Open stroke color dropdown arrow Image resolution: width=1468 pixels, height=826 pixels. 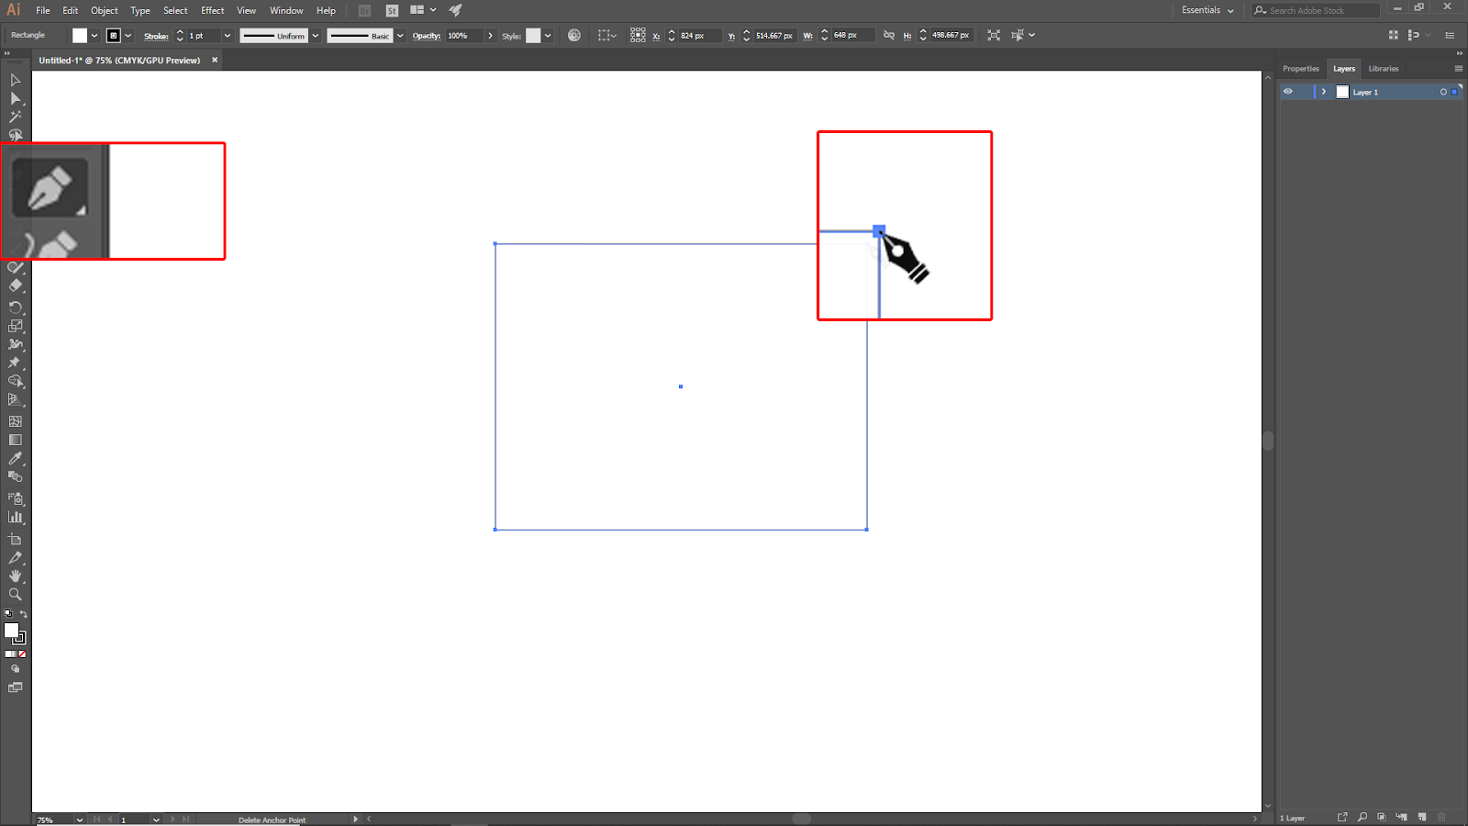tap(128, 36)
